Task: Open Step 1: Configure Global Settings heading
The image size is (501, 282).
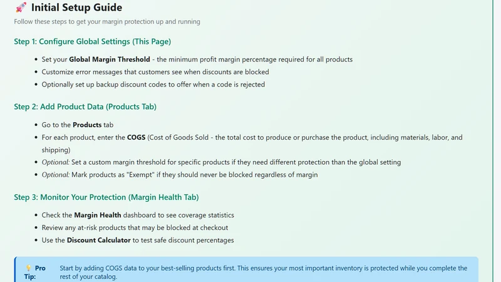Action: coord(92,41)
